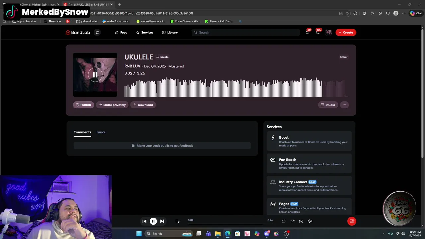Toggle repeat in the player bar
The height and width of the screenshot is (239, 425).
click(284, 221)
